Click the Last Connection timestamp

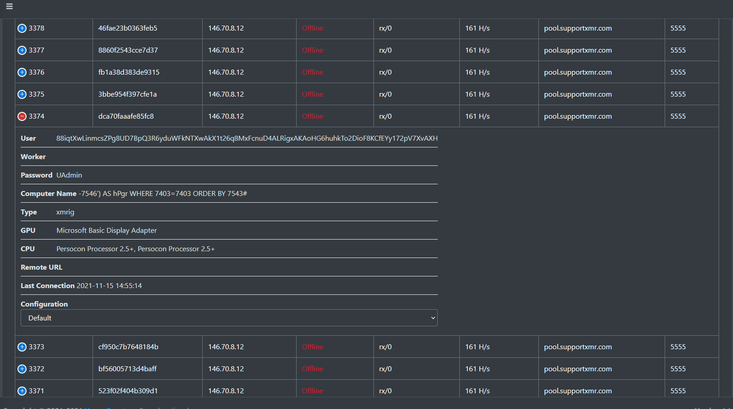coord(109,285)
